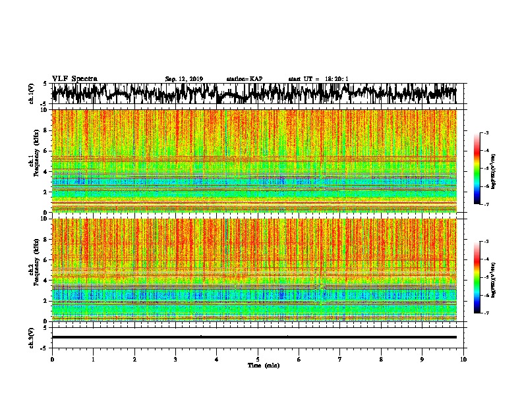Screen dimensions: 522x403
Task: Click the ch.2 spectrogram panel
Action: (254, 270)
